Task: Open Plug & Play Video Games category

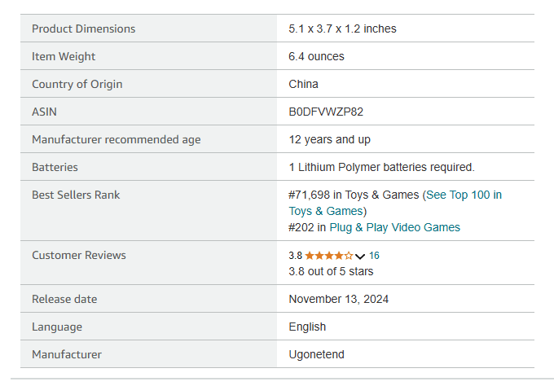Action: tap(394, 227)
